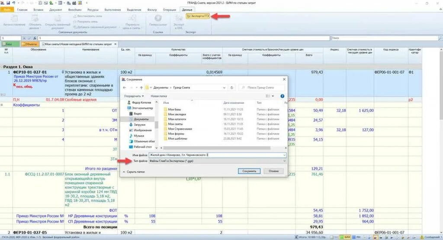Screen dimensions: 443x240
Task: Click the Поиск search field in dialog
Action: click(x=263, y=87)
